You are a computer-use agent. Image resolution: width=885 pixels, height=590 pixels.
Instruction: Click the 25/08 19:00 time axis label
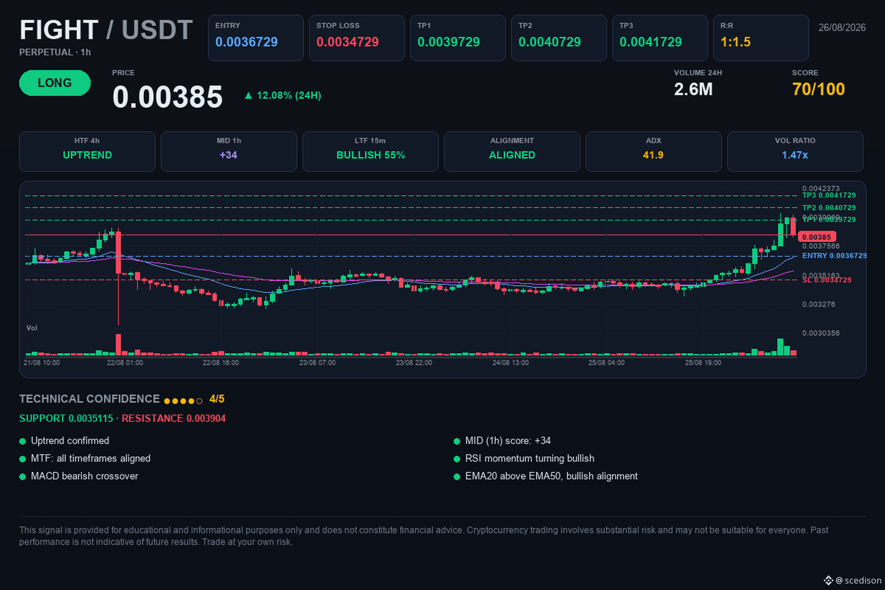click(703, 363)
